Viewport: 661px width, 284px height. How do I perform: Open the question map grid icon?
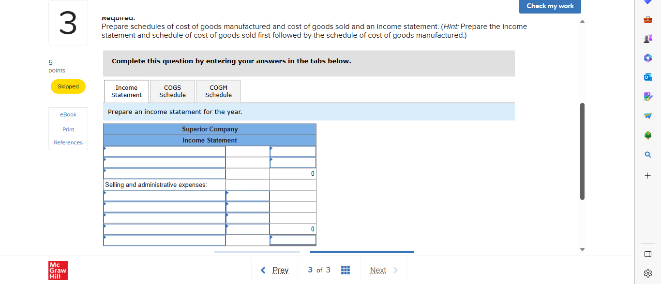(346, 270)
